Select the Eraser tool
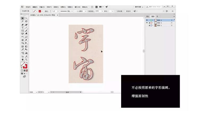This screenshot has height=124, width=197. coord(26,34)
